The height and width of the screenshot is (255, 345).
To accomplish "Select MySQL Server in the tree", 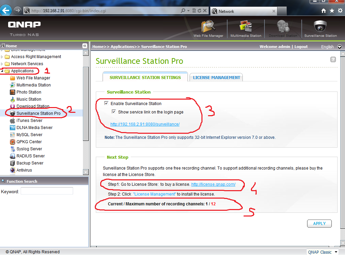I will pyautogui.click(x=29, y=134).
